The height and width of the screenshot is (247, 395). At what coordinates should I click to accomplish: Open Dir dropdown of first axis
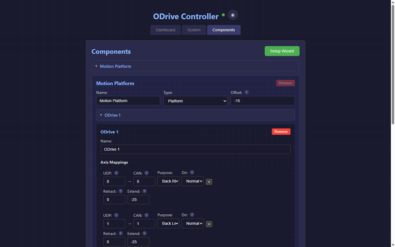click(x=193, y=181)
